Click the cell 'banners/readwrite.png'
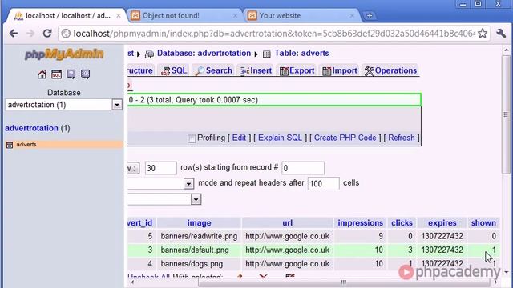This screenshot has height=288, width=513. point(199,236)
